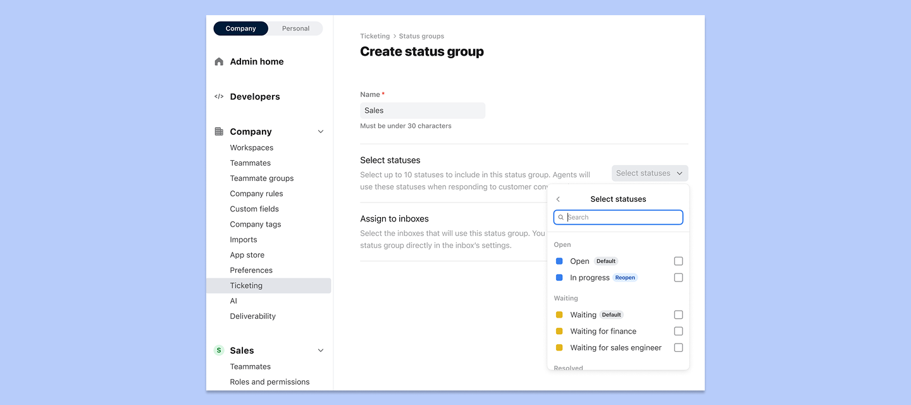The width and height of the screenshot is (911, 405).
Task: Collapse the Company section chevron
Action: (x=321, y=132)
